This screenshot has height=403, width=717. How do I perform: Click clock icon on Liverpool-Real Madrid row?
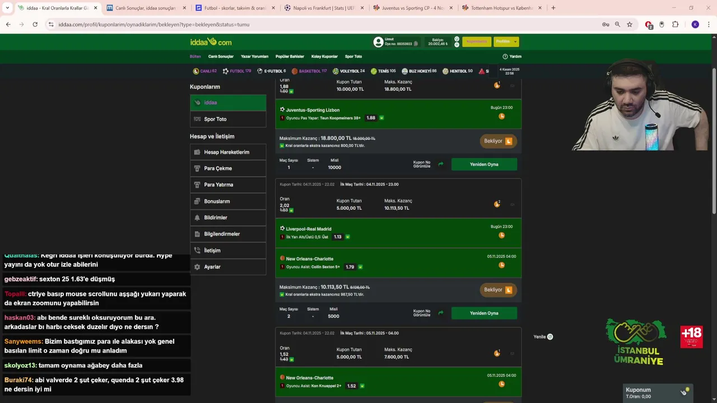[x=502, y=236]
